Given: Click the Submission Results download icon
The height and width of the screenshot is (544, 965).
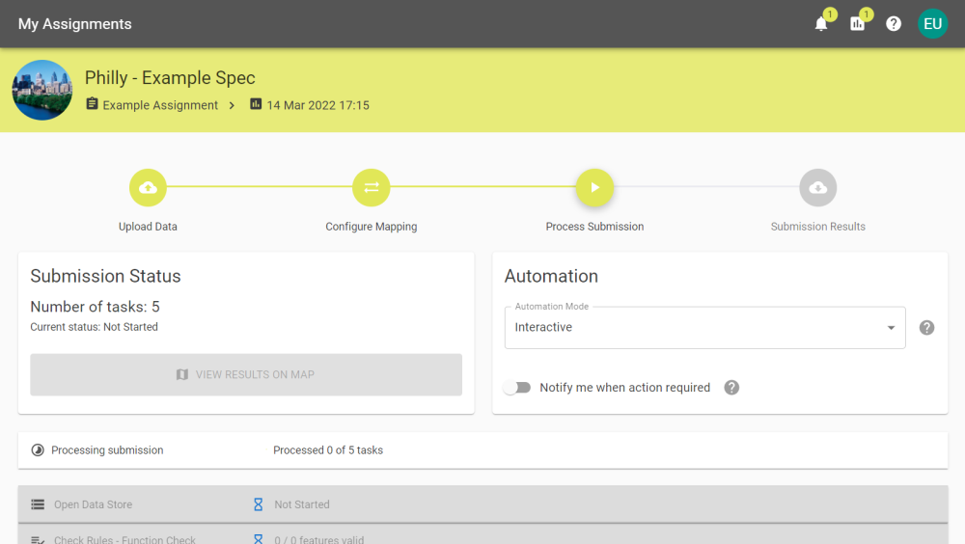Looking at the screenshot, I should [x=817, y=187].
